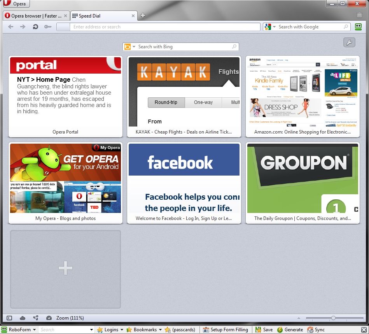Open the RoboForm dropdown menu
Screen dimensions: 369x334
[19, 330]
